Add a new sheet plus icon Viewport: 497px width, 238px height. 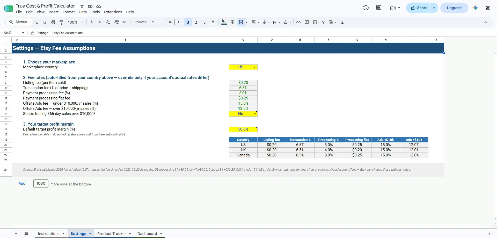point(16,234)
